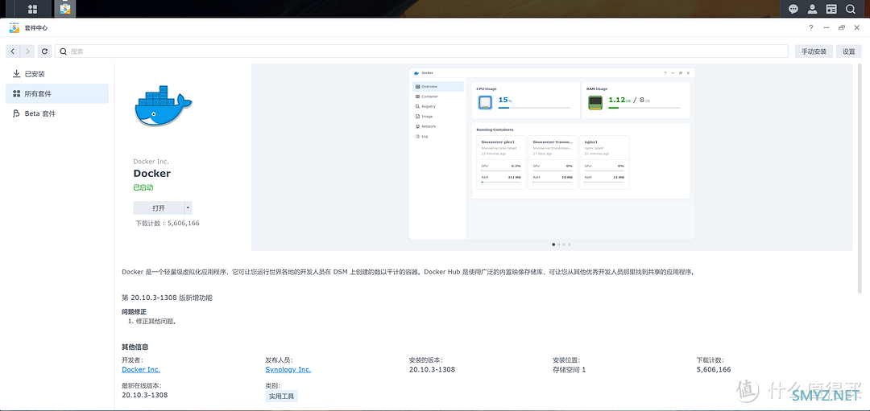Image resolution: width=870 pixels, height=411 pixels.
Task: Open the help question mark button
Action: pyautogui.click(x=811, y=27)
